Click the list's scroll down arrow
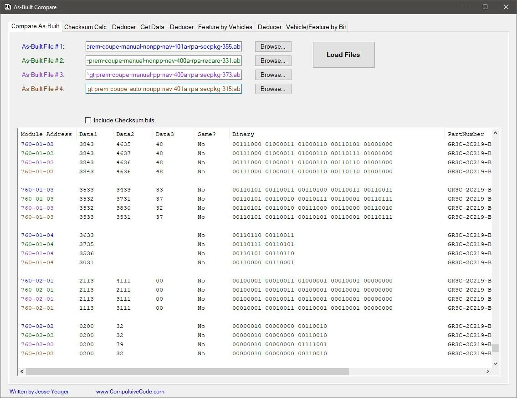This screenshot has height=398, width=517. tap(495, 363)
